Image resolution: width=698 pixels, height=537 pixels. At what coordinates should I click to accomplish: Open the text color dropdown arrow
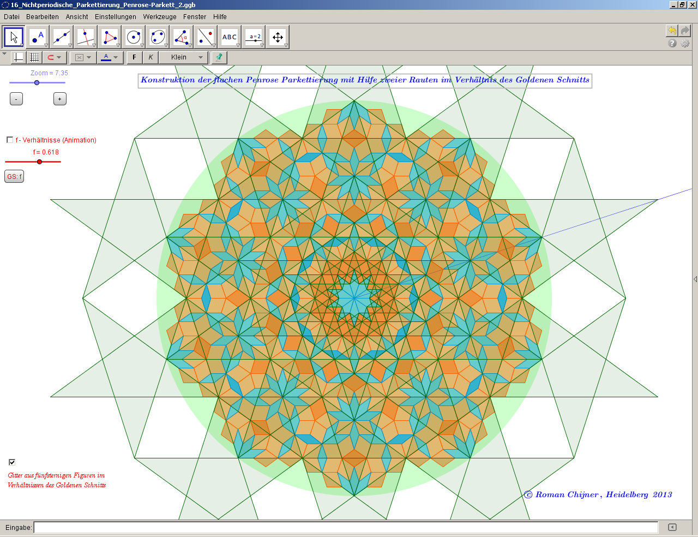pos(116,57)
